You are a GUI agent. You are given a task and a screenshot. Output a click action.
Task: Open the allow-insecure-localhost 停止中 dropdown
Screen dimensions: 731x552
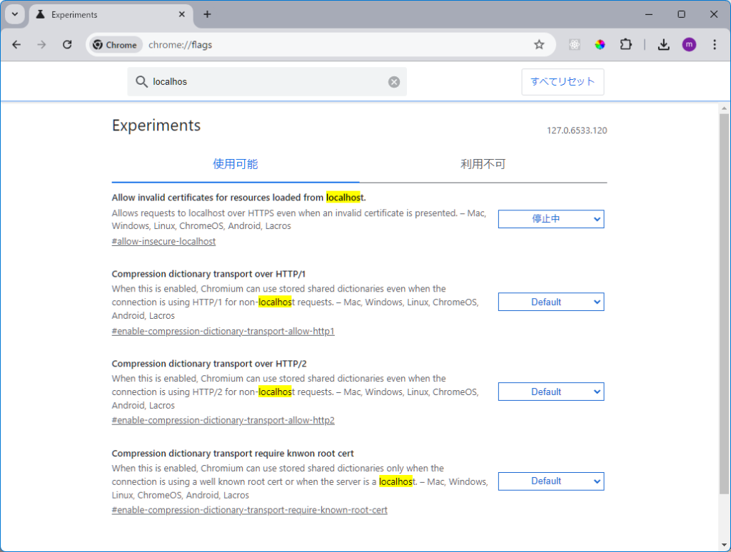coord(550,219)
